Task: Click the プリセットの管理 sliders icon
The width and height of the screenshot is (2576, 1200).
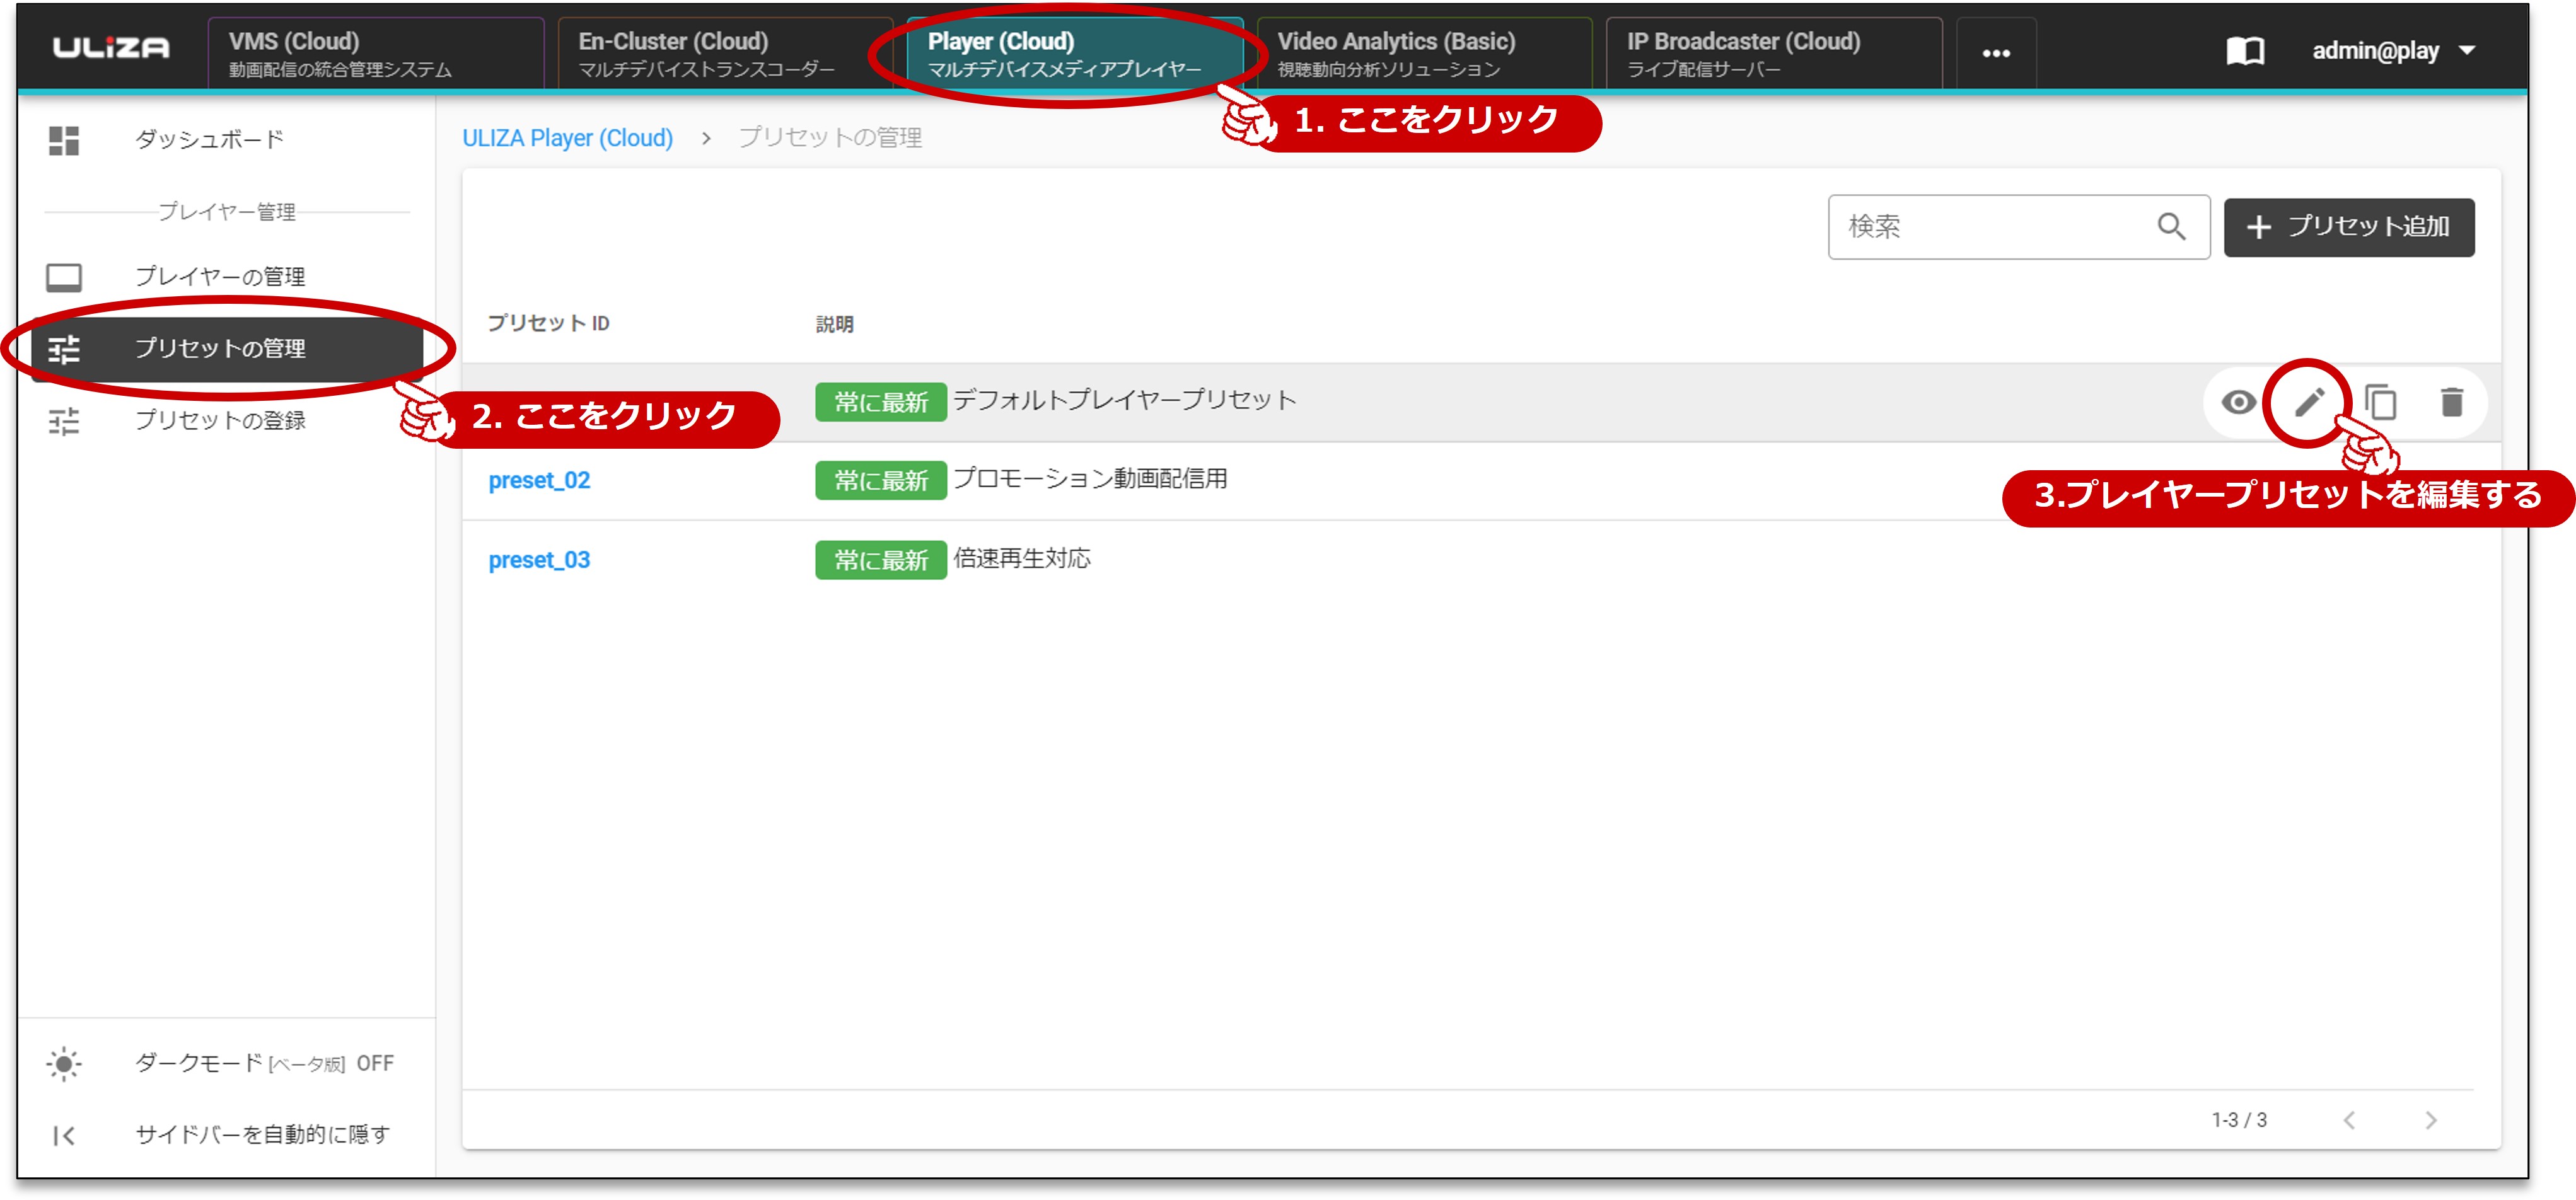Action: coord(64,349)
